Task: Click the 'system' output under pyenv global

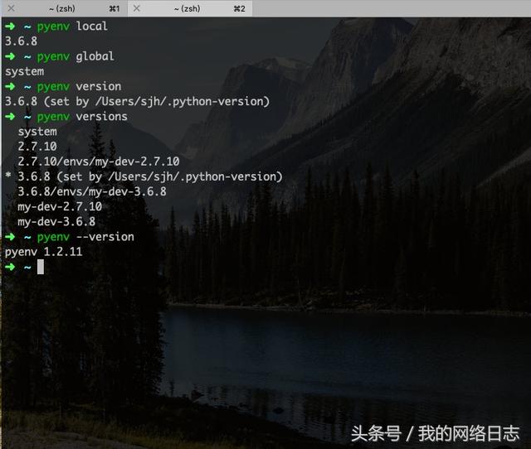Action: (x=24, y=72)
